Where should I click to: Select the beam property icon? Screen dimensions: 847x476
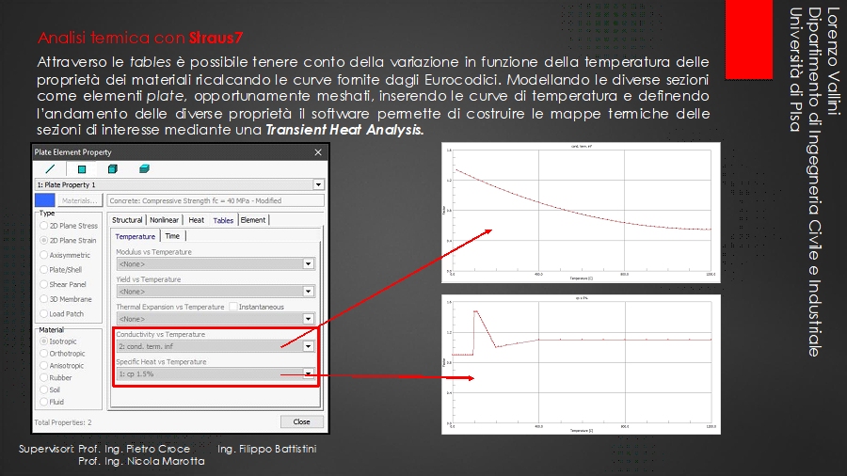pyautogui.click(x=50, y=169)
